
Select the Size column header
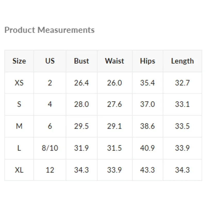tap(19, 61)
